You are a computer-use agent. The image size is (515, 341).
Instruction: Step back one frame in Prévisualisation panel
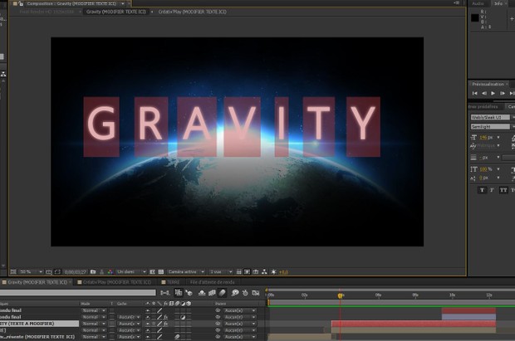click(483, 94)
